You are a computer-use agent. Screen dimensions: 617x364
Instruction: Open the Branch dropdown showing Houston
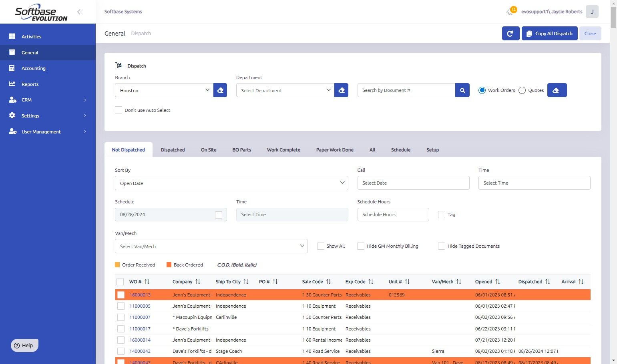pos(164,90)
